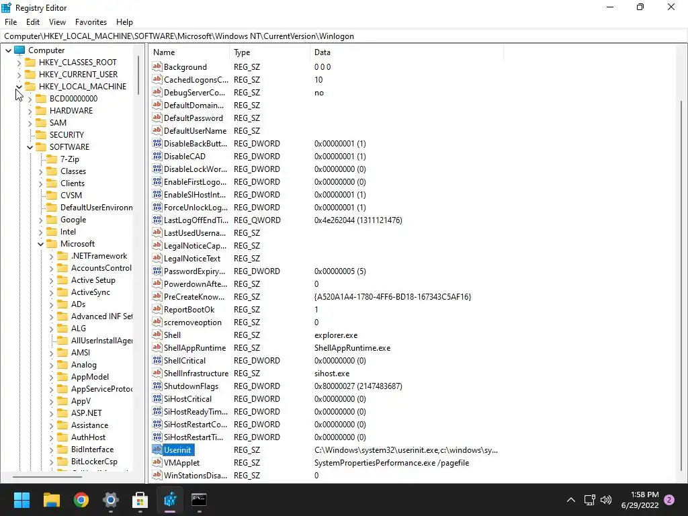Click the VMApplet string value icon
This screenshot has width=688, height=516.
click(157, 462)
